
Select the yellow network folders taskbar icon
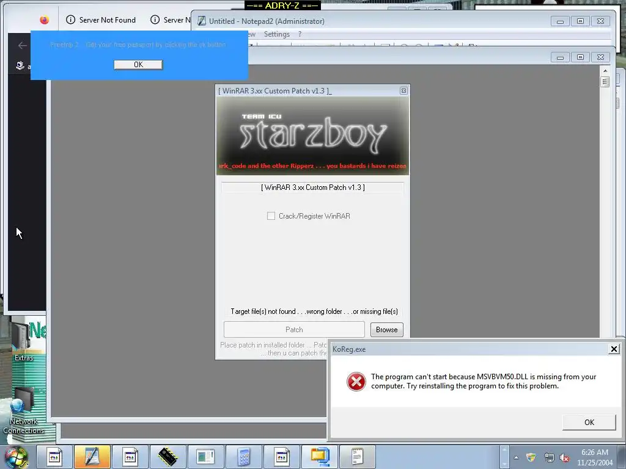pyautogui.click(x=319, y=457)
